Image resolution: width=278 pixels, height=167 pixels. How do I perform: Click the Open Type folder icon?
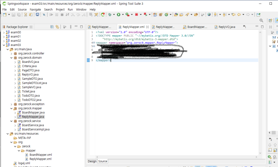[176, 15]
